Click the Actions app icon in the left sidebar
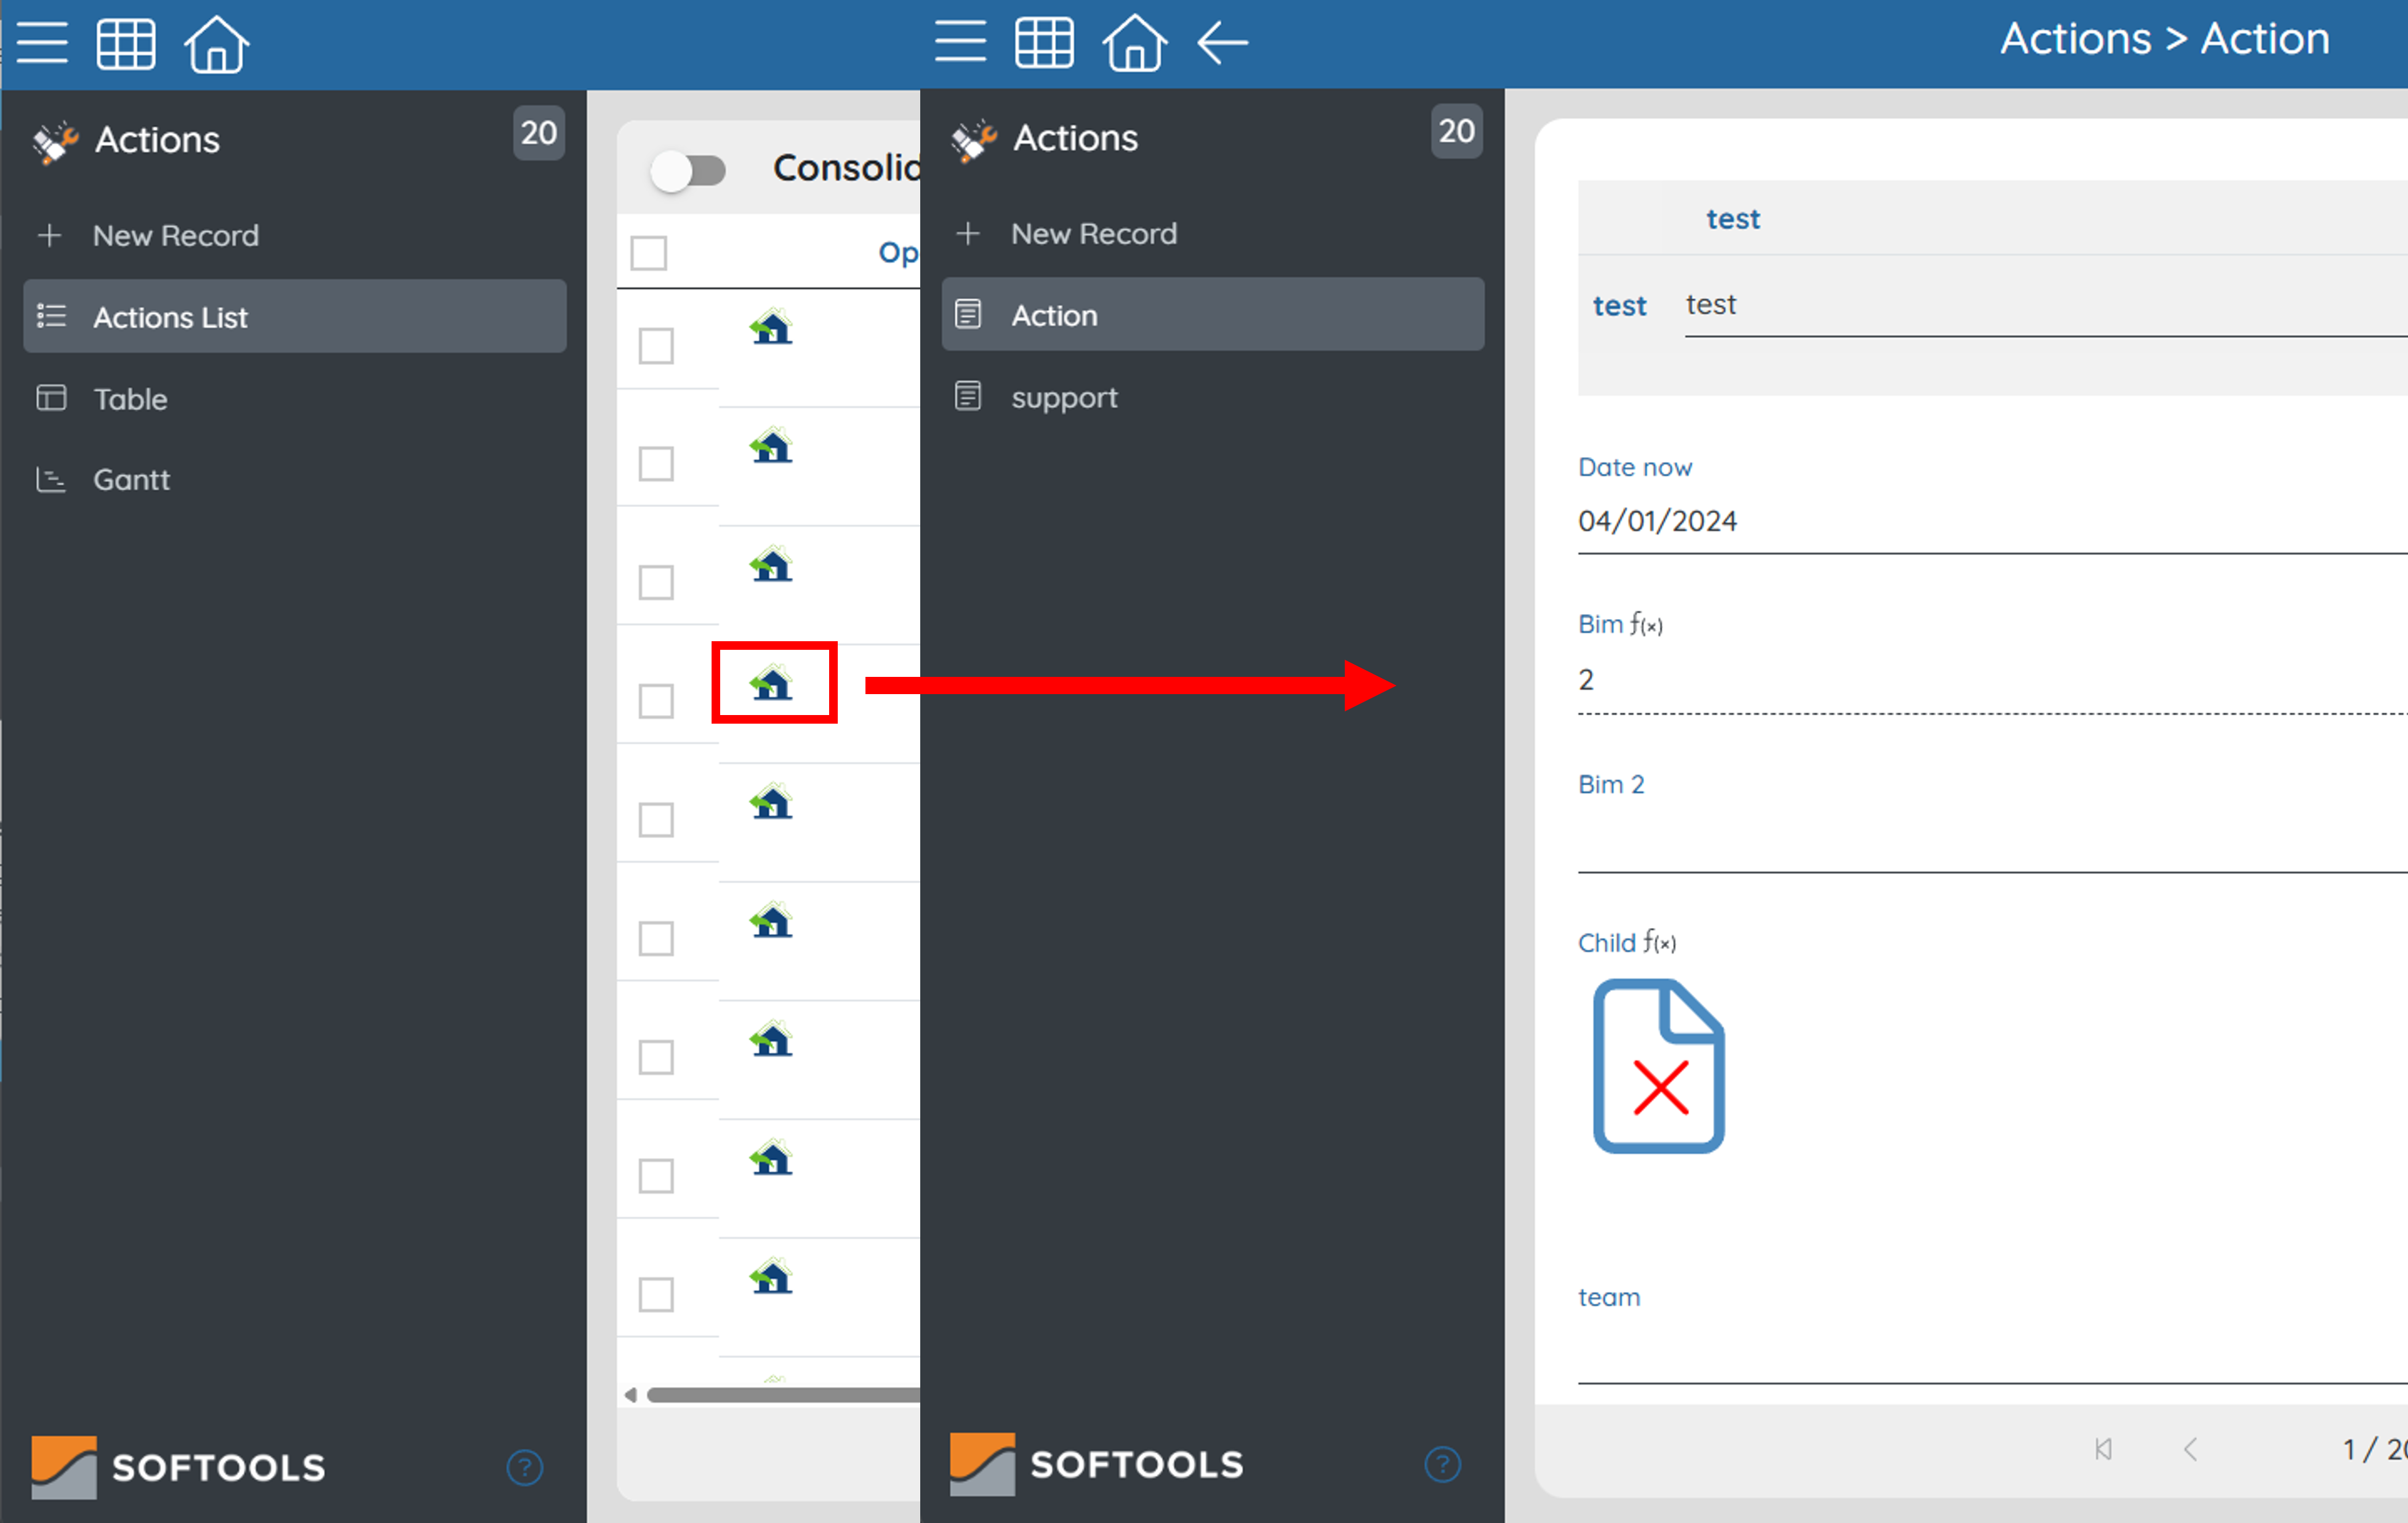Screen dimensions: 2408x1523 [x=55, y=142]
